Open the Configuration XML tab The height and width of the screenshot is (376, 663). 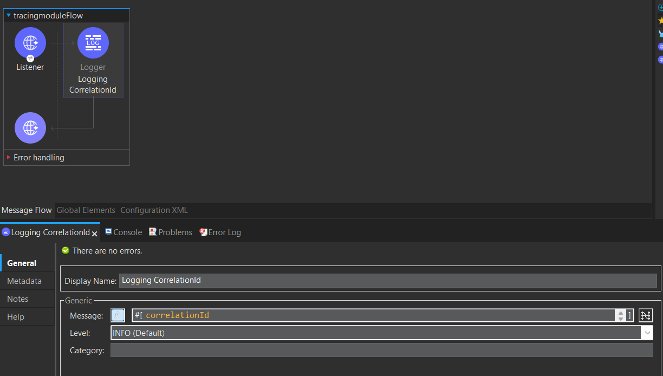154,210
